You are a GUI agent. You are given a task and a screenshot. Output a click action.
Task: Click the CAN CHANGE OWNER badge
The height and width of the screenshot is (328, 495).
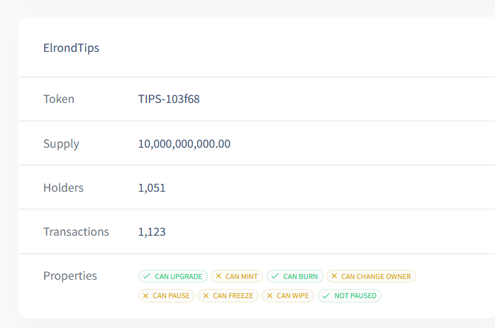point(372,276)
